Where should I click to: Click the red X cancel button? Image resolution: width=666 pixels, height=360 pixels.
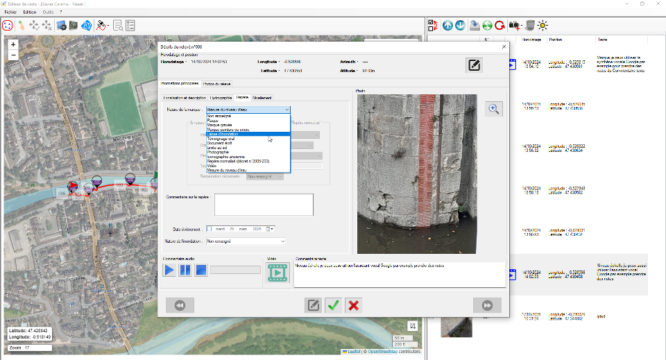(x=354, y=305)
